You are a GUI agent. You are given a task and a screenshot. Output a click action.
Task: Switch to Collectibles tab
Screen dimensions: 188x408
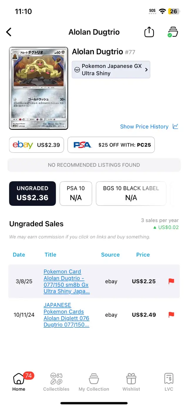pos(56,382)
